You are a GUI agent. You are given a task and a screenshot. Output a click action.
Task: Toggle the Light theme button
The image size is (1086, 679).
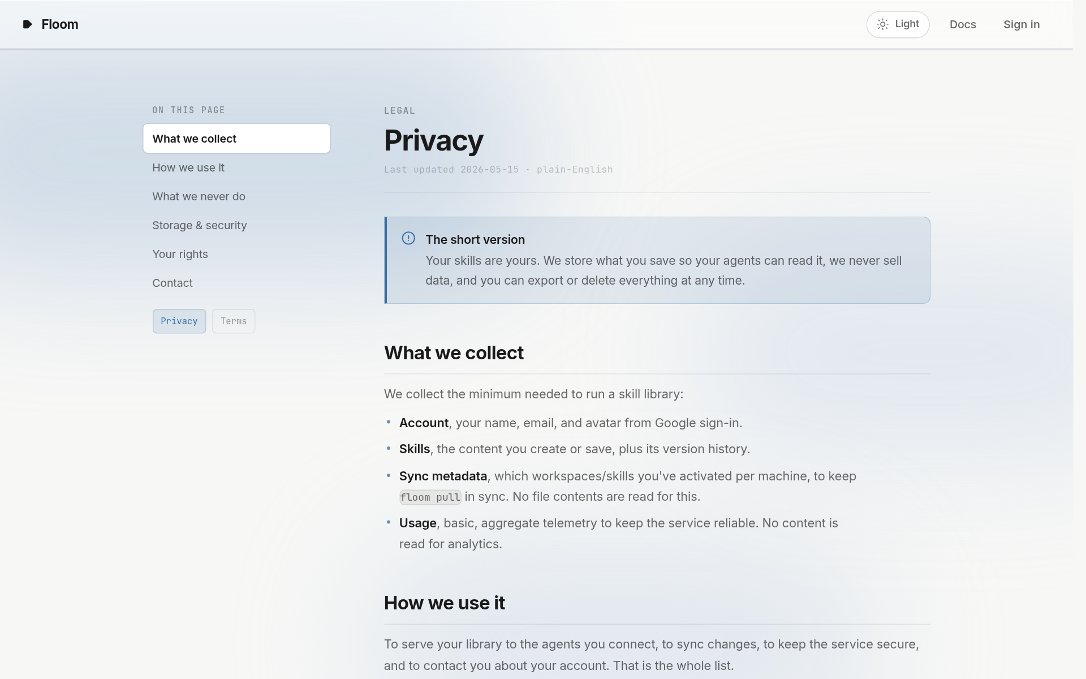point(898,24)
